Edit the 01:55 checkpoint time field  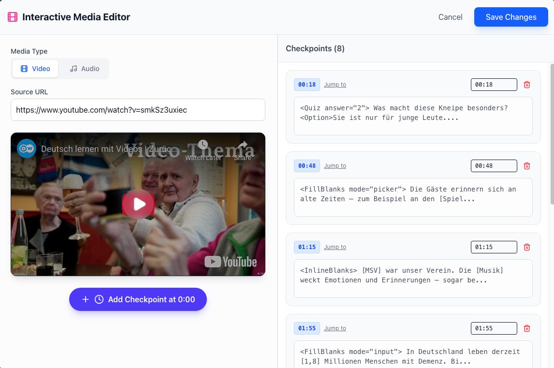(x=494, y=328)
